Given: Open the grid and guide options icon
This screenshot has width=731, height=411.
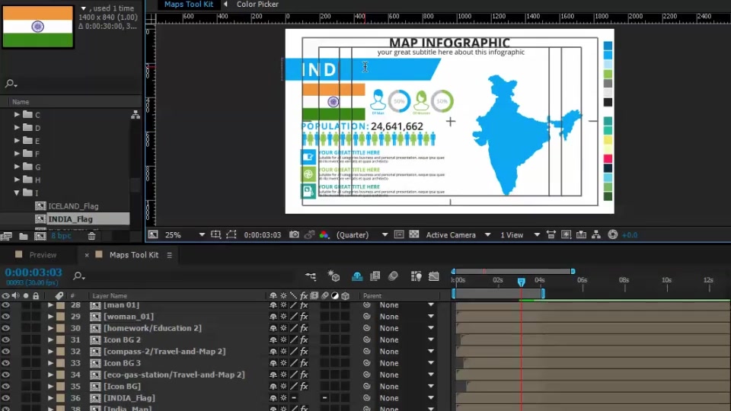Looking at the screenshot, I should [215, 235].
